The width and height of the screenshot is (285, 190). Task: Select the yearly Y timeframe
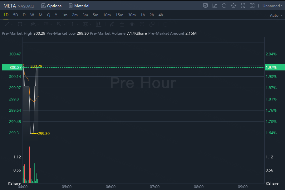(x=56, y=15)
